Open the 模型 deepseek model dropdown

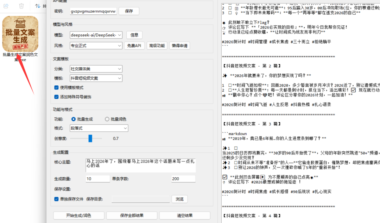(96, 35)
